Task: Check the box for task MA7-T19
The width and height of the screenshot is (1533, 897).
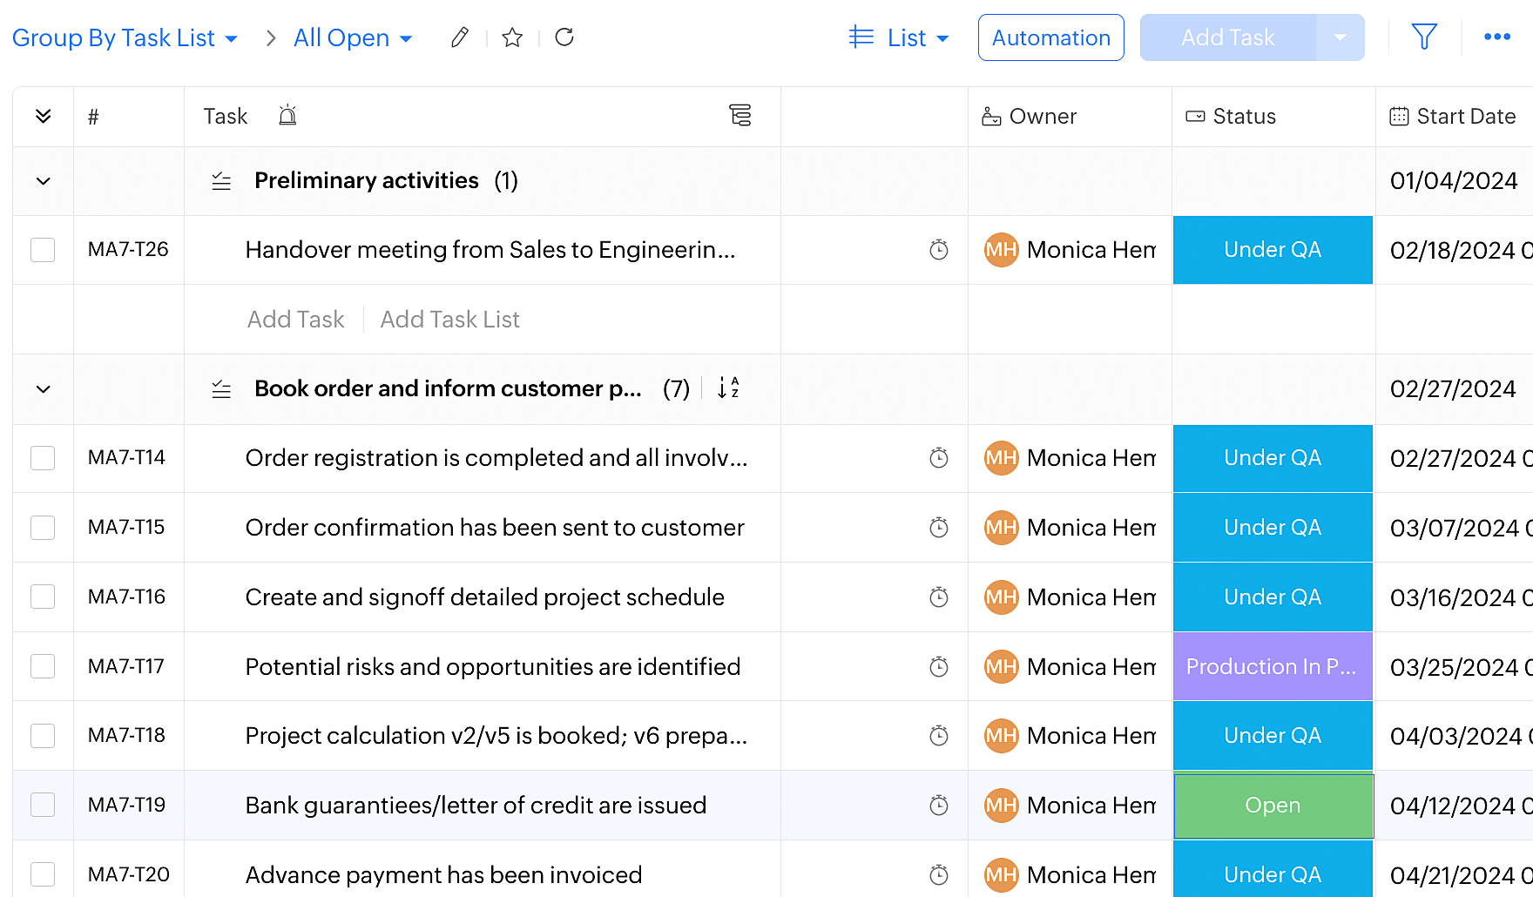Action: pyautogui.click(x=43, y=805)
